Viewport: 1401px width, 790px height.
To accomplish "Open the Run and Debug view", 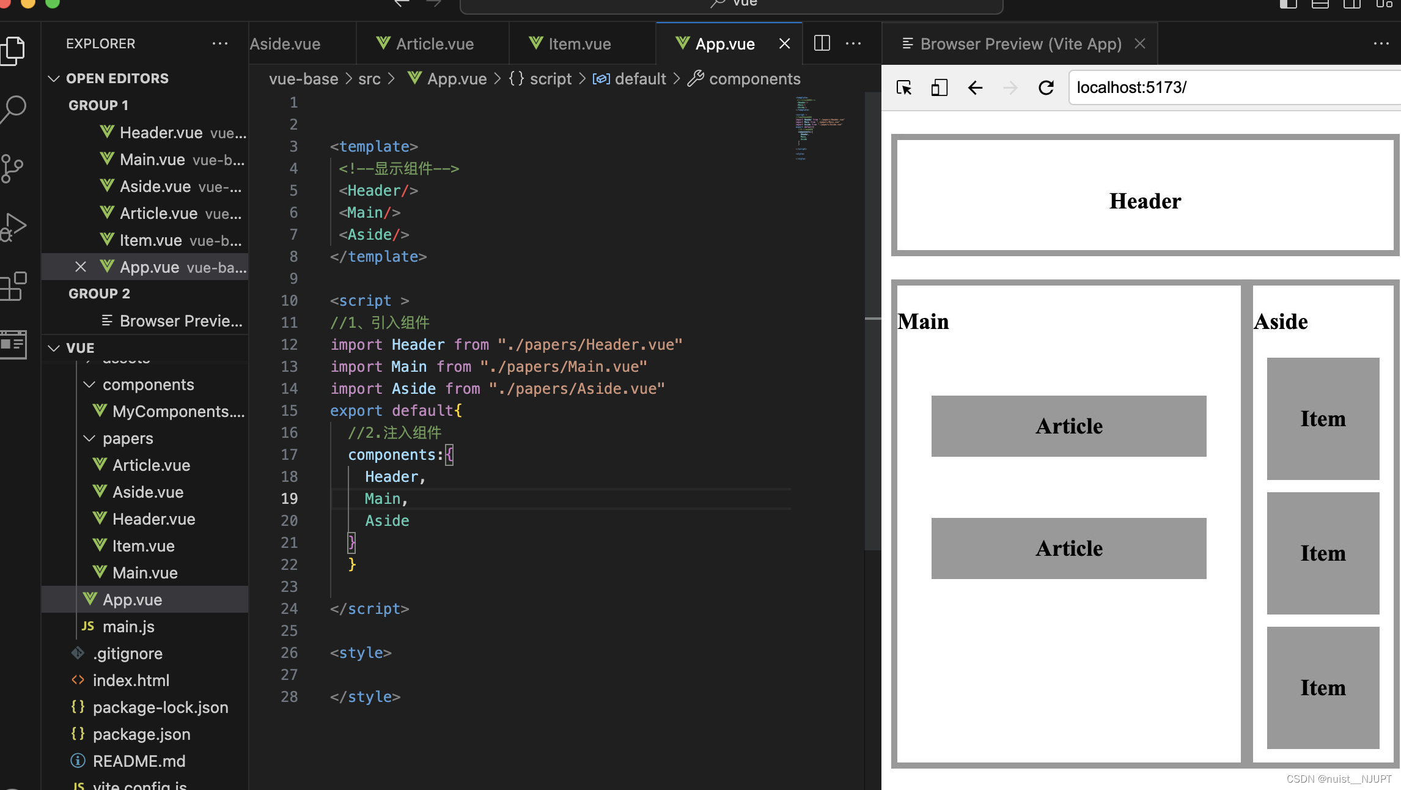I will pyautogui.click(x=13, y=227).
